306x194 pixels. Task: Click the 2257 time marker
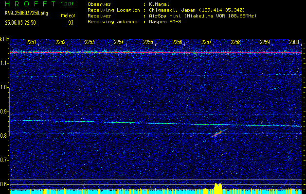coord(206,42)
